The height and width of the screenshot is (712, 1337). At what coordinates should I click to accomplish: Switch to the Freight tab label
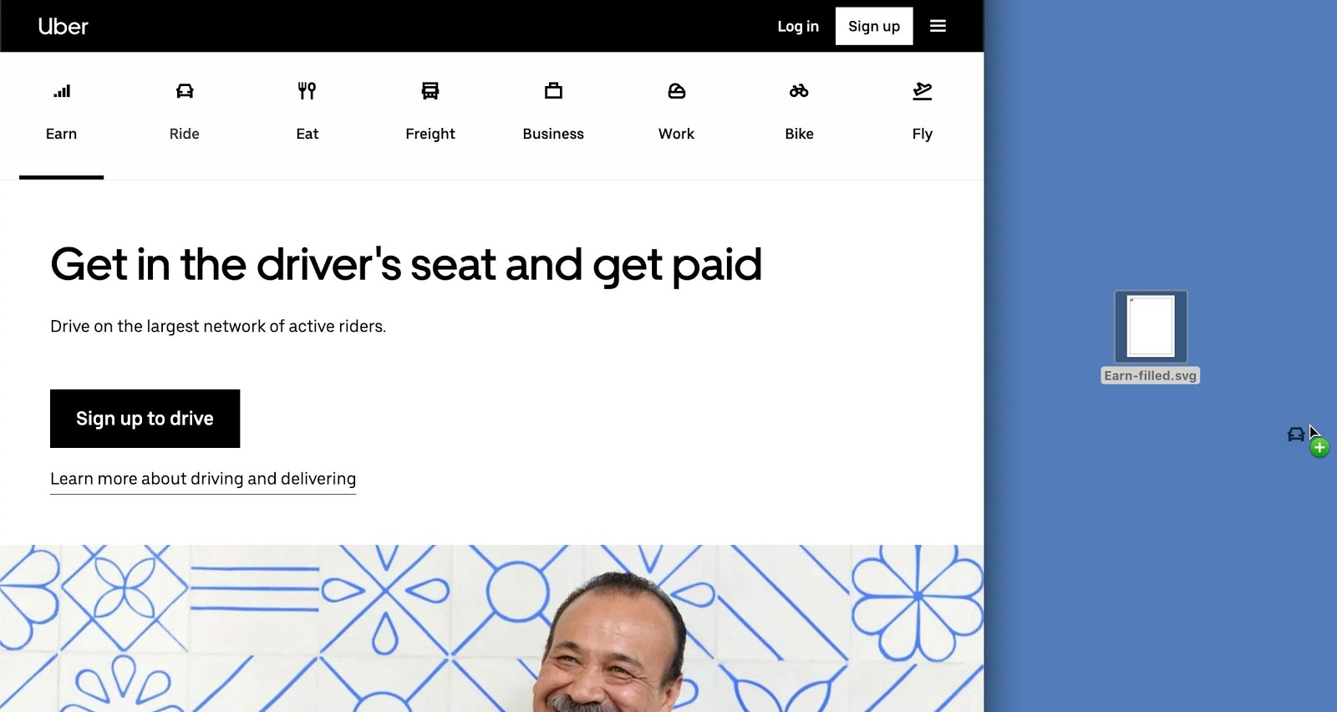(x=430, y=134)
